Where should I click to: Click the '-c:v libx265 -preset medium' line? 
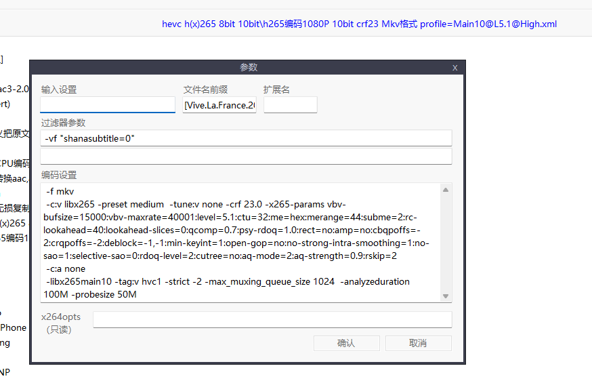pyautogui.click(x=196, y=204)
